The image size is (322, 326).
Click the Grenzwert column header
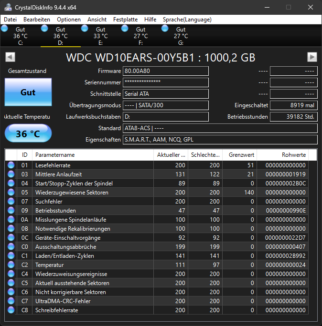[240, 155]
